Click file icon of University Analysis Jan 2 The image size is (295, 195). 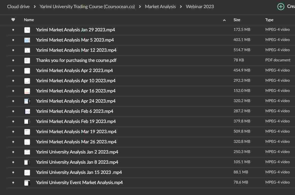click(x=27, y=152)
